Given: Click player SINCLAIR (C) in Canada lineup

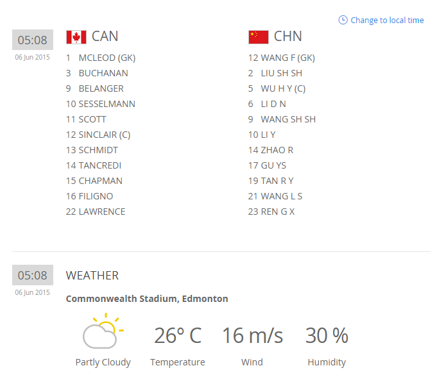Looking at the screenshot, I should (x=104, y=135).
